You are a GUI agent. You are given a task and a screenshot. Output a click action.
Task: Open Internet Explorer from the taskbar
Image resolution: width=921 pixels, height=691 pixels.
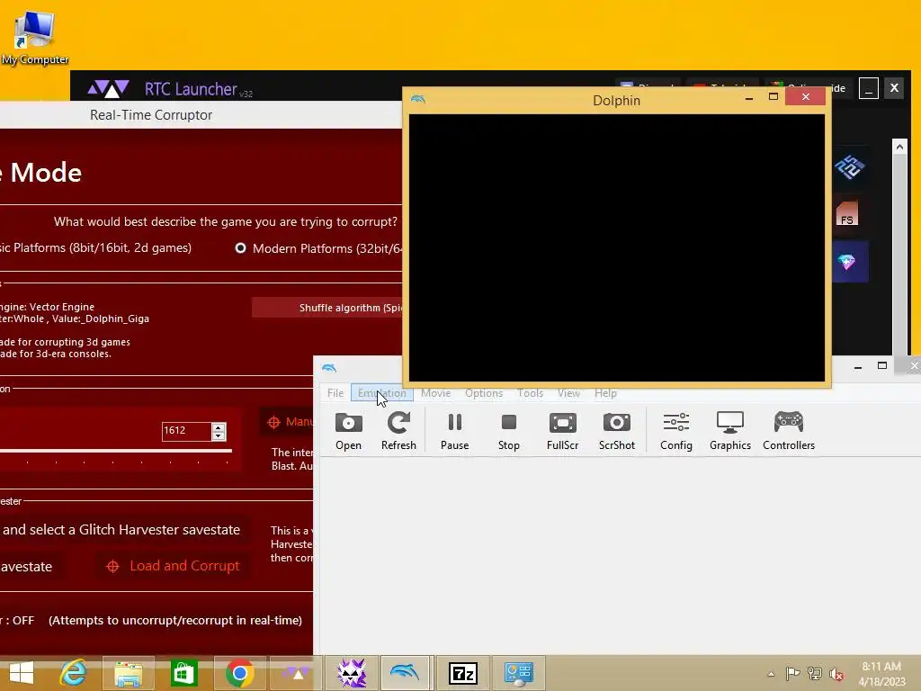click(74, 673)
